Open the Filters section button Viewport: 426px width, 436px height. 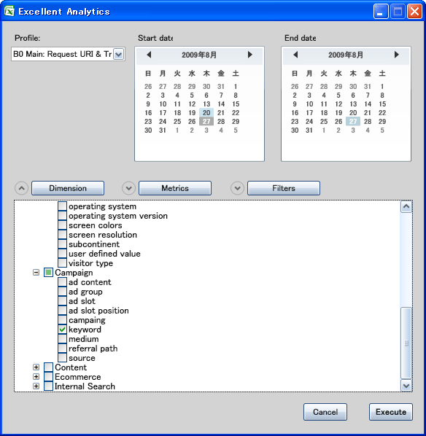pyautogui.click(x=284, y=188)
